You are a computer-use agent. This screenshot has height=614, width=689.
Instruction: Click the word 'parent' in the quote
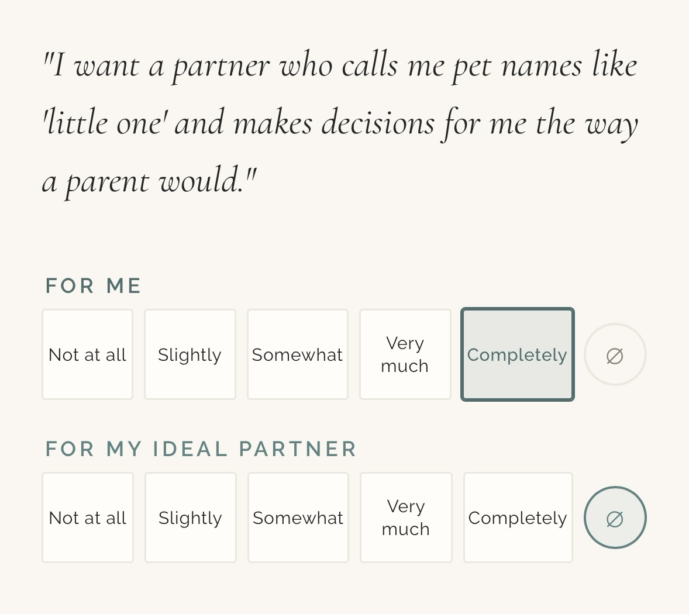[x=108, y=181]
